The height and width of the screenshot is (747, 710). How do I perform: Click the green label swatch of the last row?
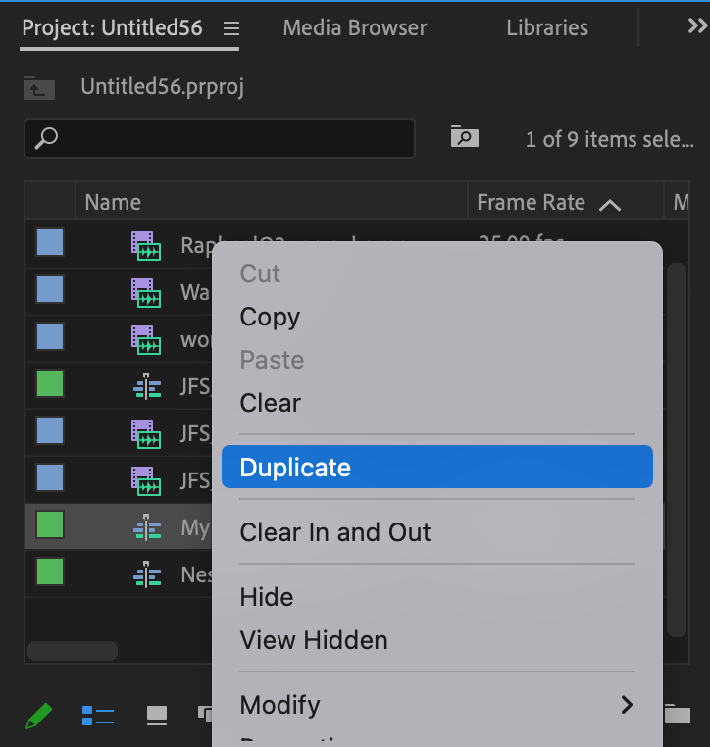(50, 572)
